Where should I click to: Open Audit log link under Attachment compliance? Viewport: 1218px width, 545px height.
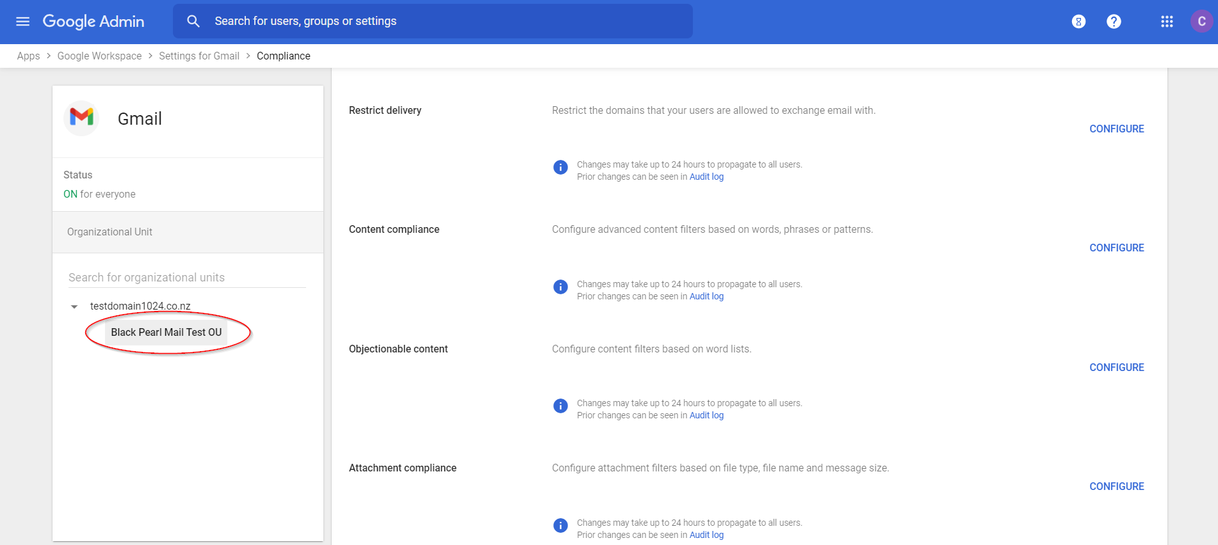pyautogui.click(x=706, y=535)
